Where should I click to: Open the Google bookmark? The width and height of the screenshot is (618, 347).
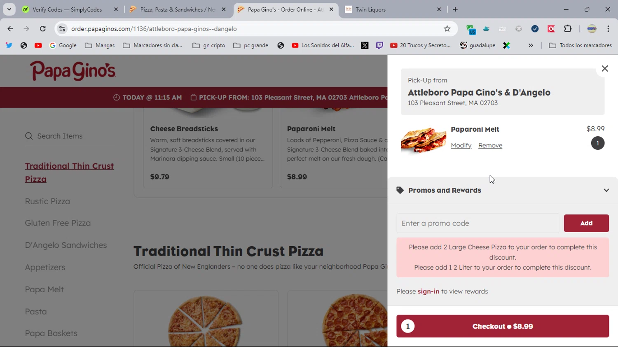coord(63,45)
